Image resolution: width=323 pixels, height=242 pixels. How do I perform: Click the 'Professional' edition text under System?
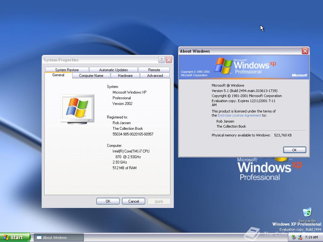(x=121, y=98)
